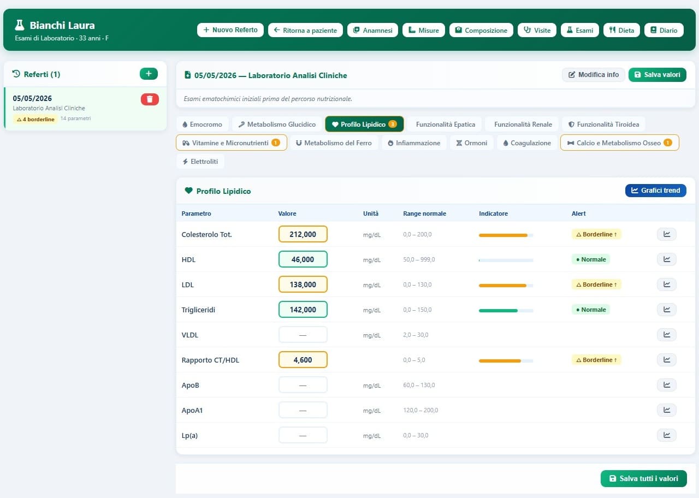Switch to the Emocromo tab

pos(202,124)
